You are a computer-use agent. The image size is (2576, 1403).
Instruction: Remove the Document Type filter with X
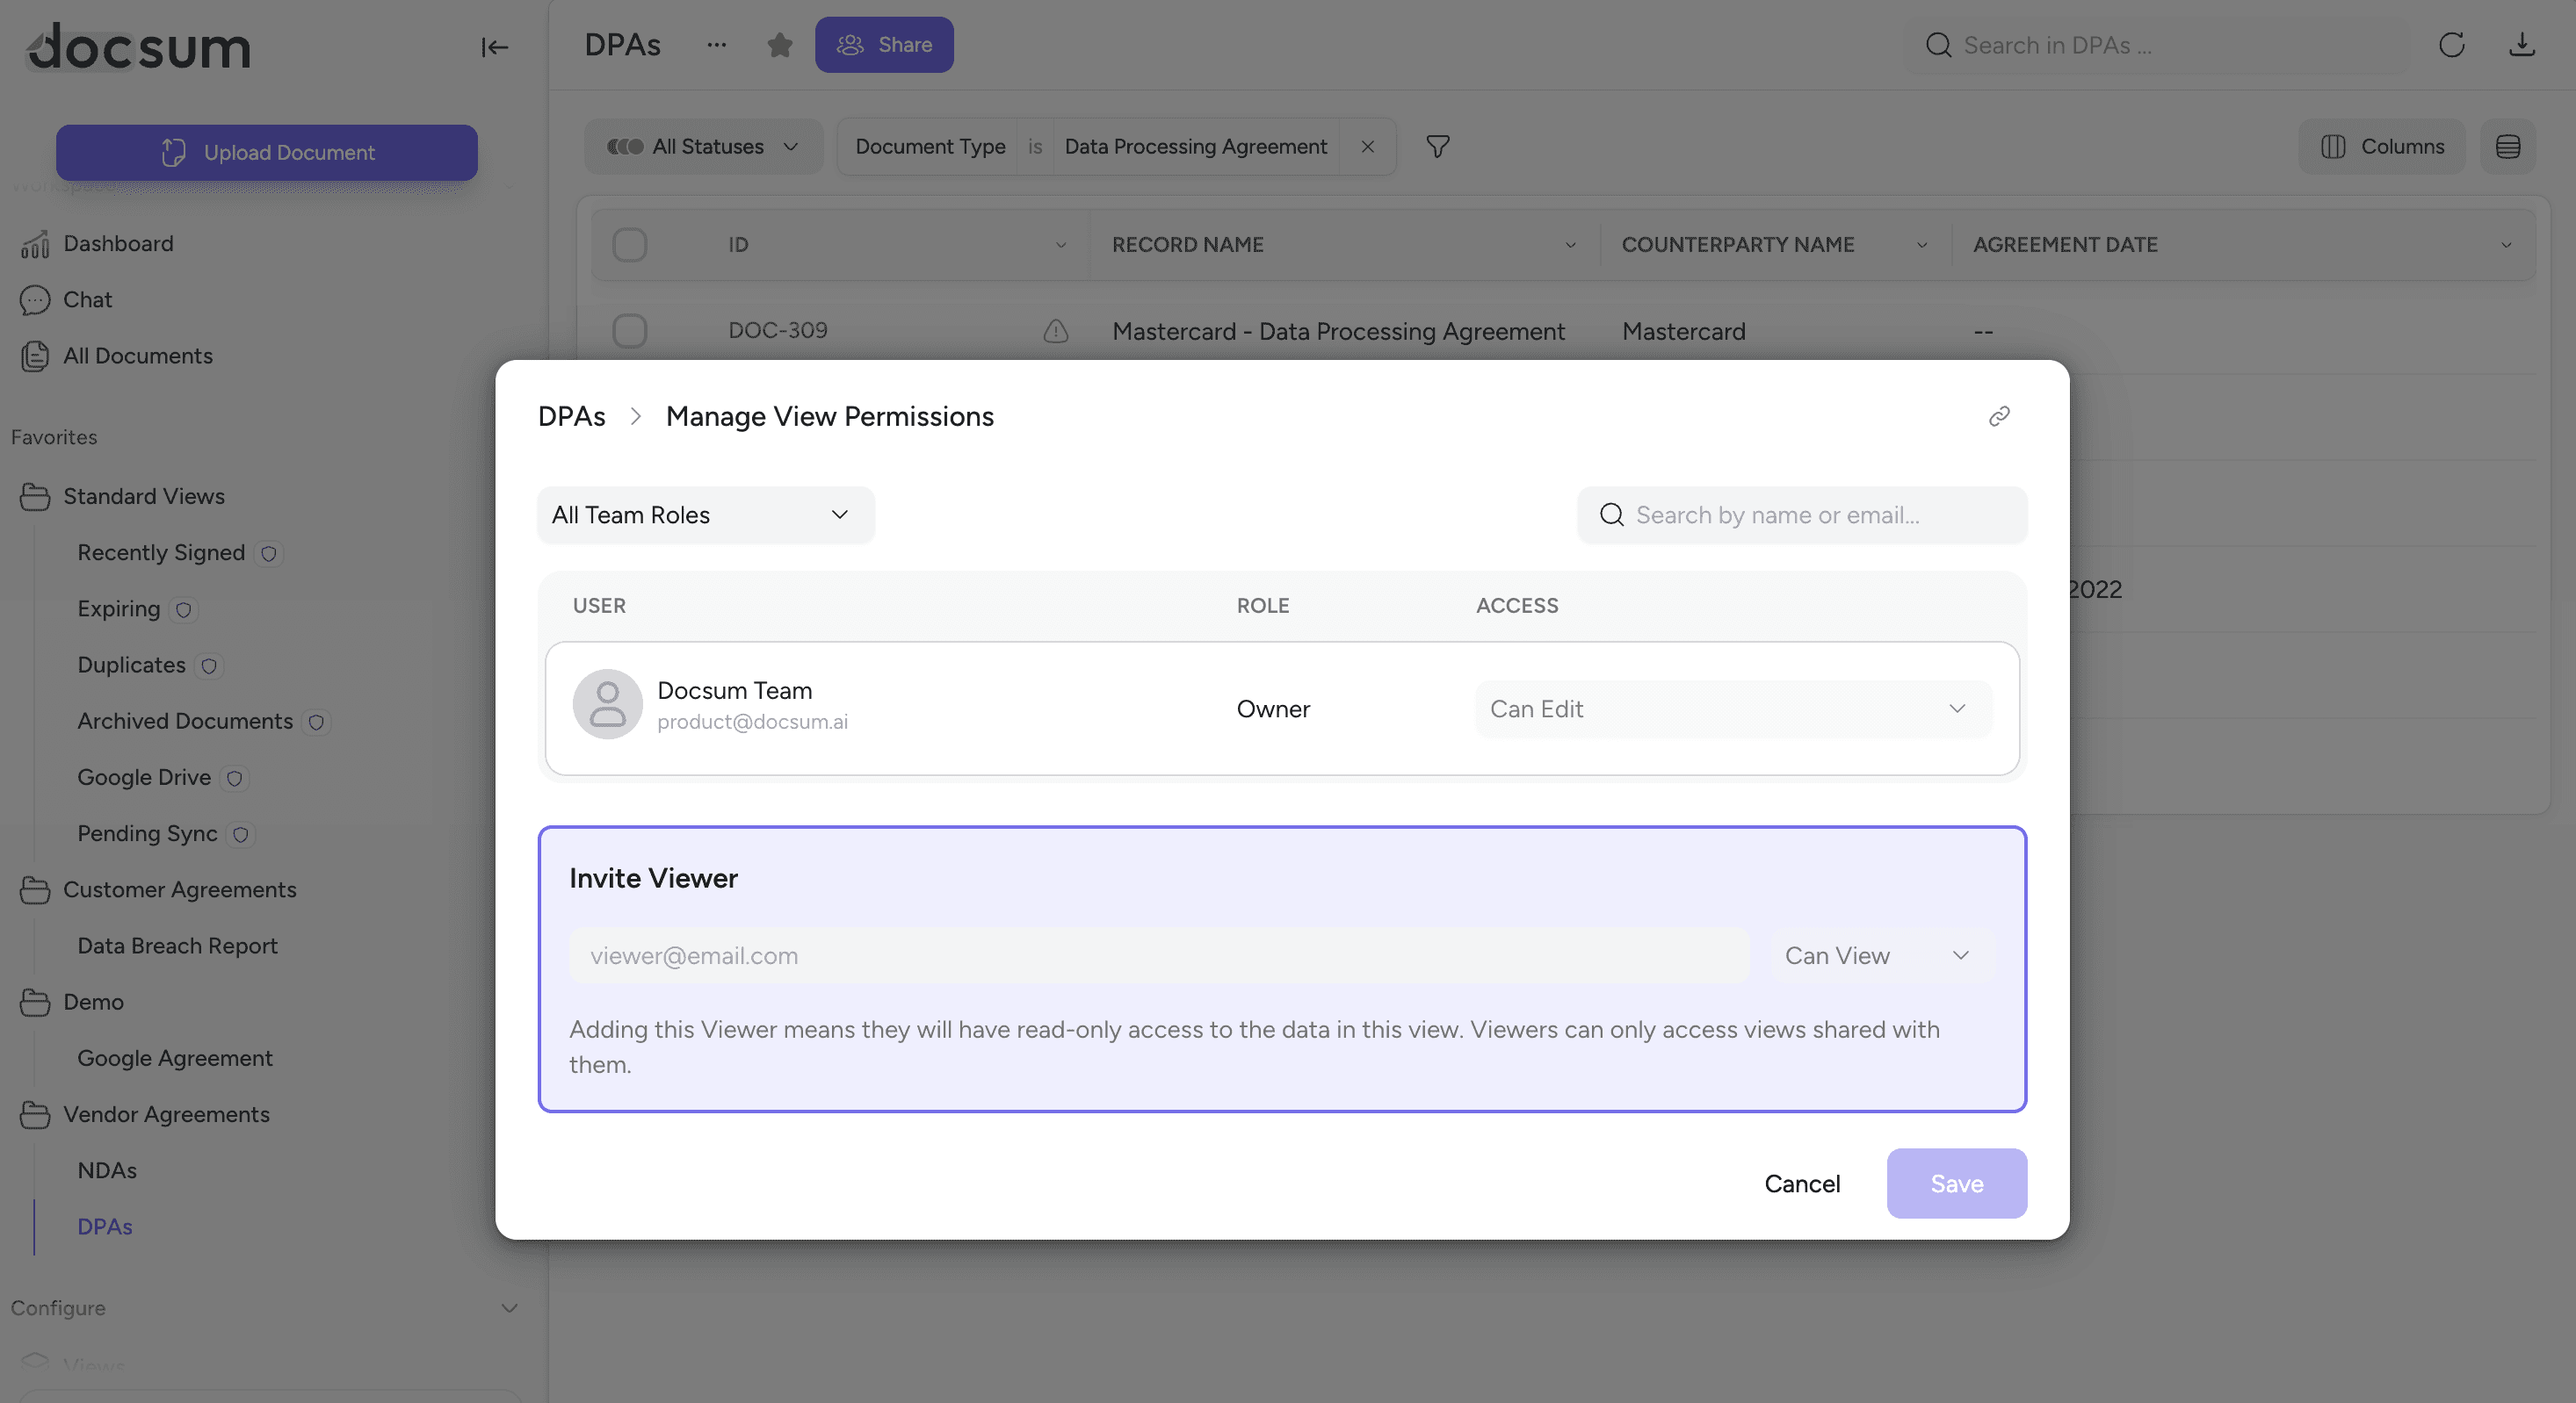(1367, 147)
